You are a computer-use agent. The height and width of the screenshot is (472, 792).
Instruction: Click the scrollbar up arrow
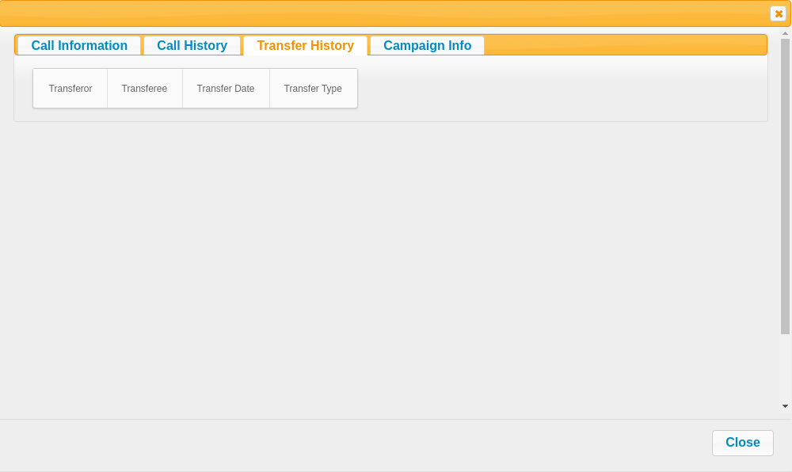tap(785, 33)
